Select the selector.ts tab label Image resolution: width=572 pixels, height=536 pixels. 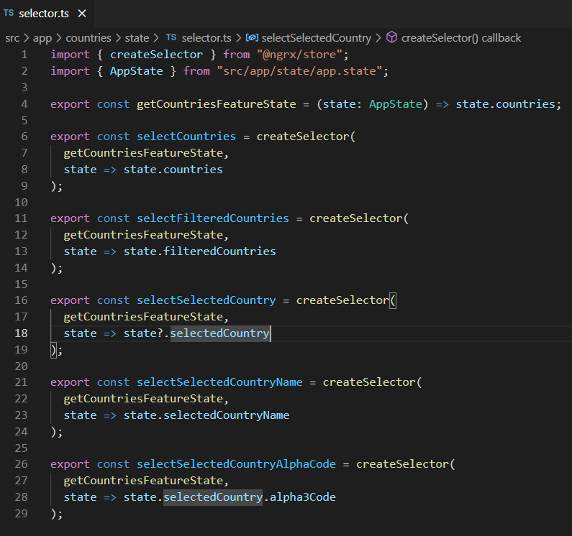(x=44, y=14)
